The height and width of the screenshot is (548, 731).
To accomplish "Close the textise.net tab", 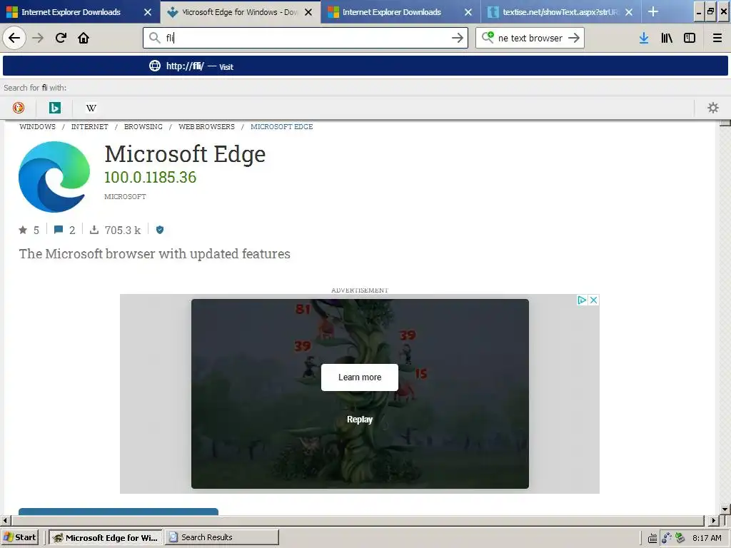I will (629, 12).
